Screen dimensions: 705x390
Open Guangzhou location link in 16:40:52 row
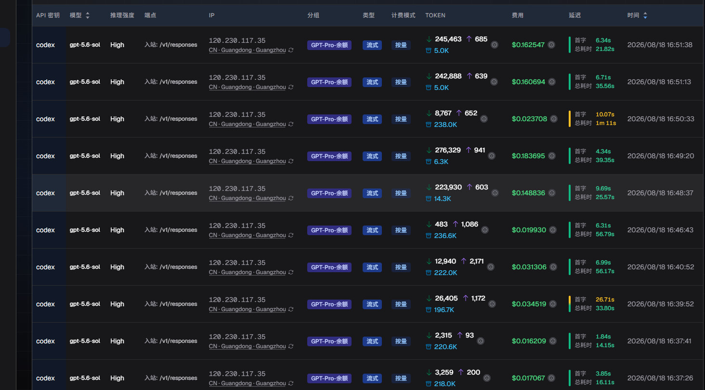point(248,272)
